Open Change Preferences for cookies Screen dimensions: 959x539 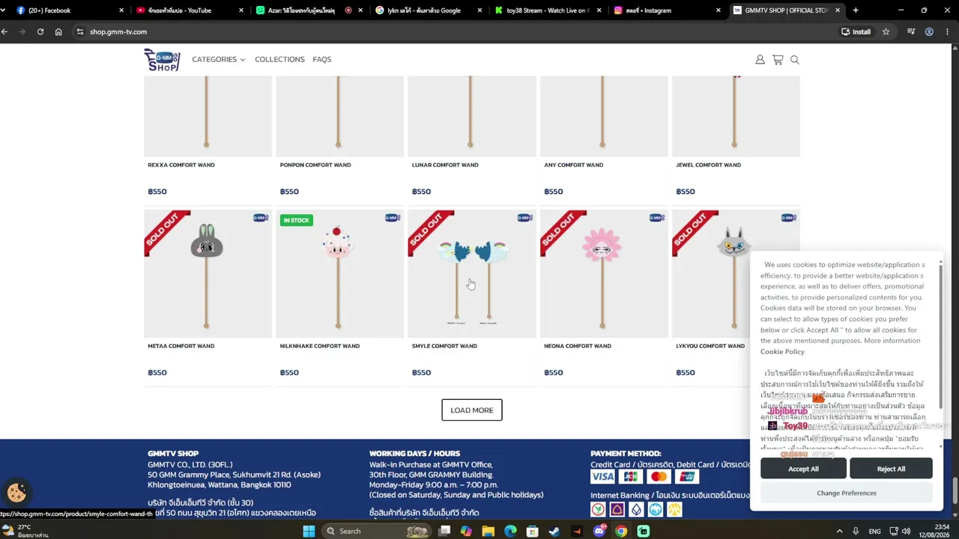[847, 493]
